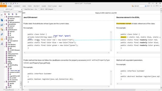Open the VIEW ribbon tab
This screenshot has height=91, width=162.
point(24,6)
